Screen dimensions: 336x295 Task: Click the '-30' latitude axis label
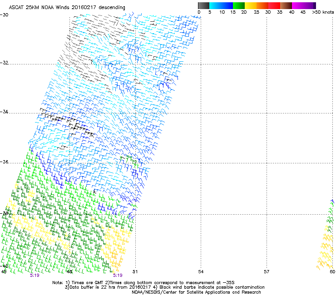tap(4, 15)
